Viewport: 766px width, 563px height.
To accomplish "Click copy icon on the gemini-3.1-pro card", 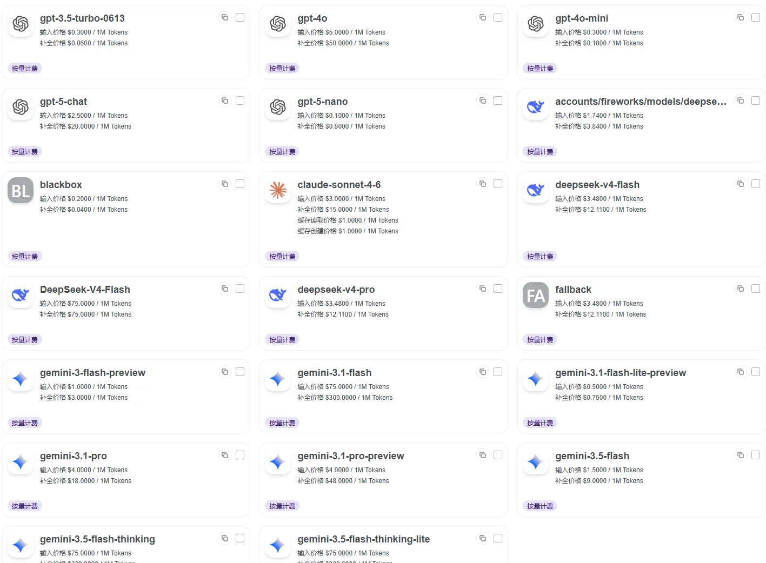I will [x=225, y=455].
